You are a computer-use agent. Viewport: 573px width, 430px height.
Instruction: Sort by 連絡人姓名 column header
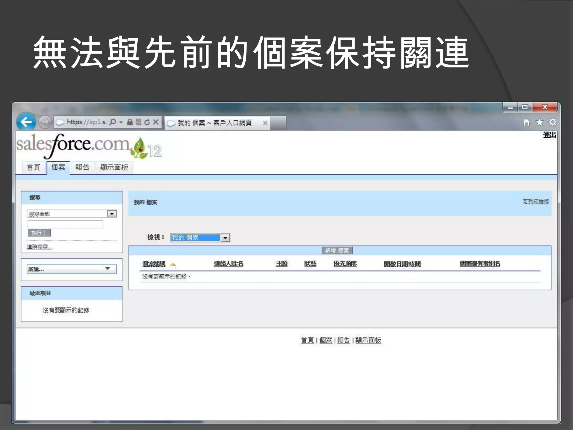[229, 264]
